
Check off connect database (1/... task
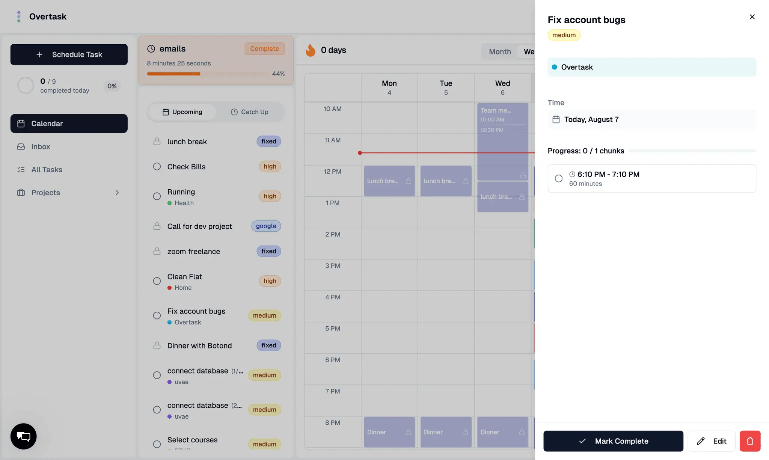(157, 376)
